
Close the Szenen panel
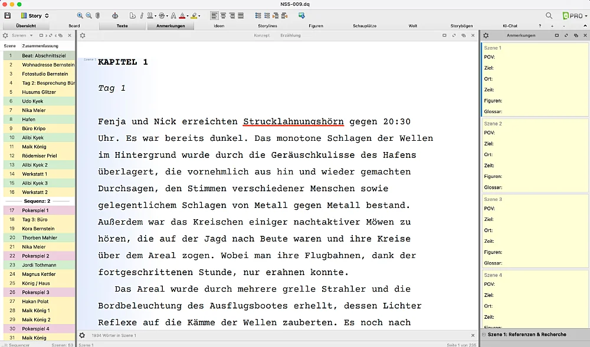coord(70,35)
